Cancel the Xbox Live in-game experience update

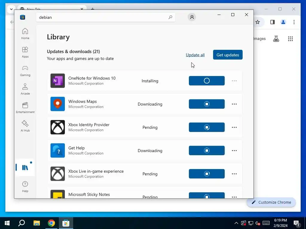tap(207, 174)
